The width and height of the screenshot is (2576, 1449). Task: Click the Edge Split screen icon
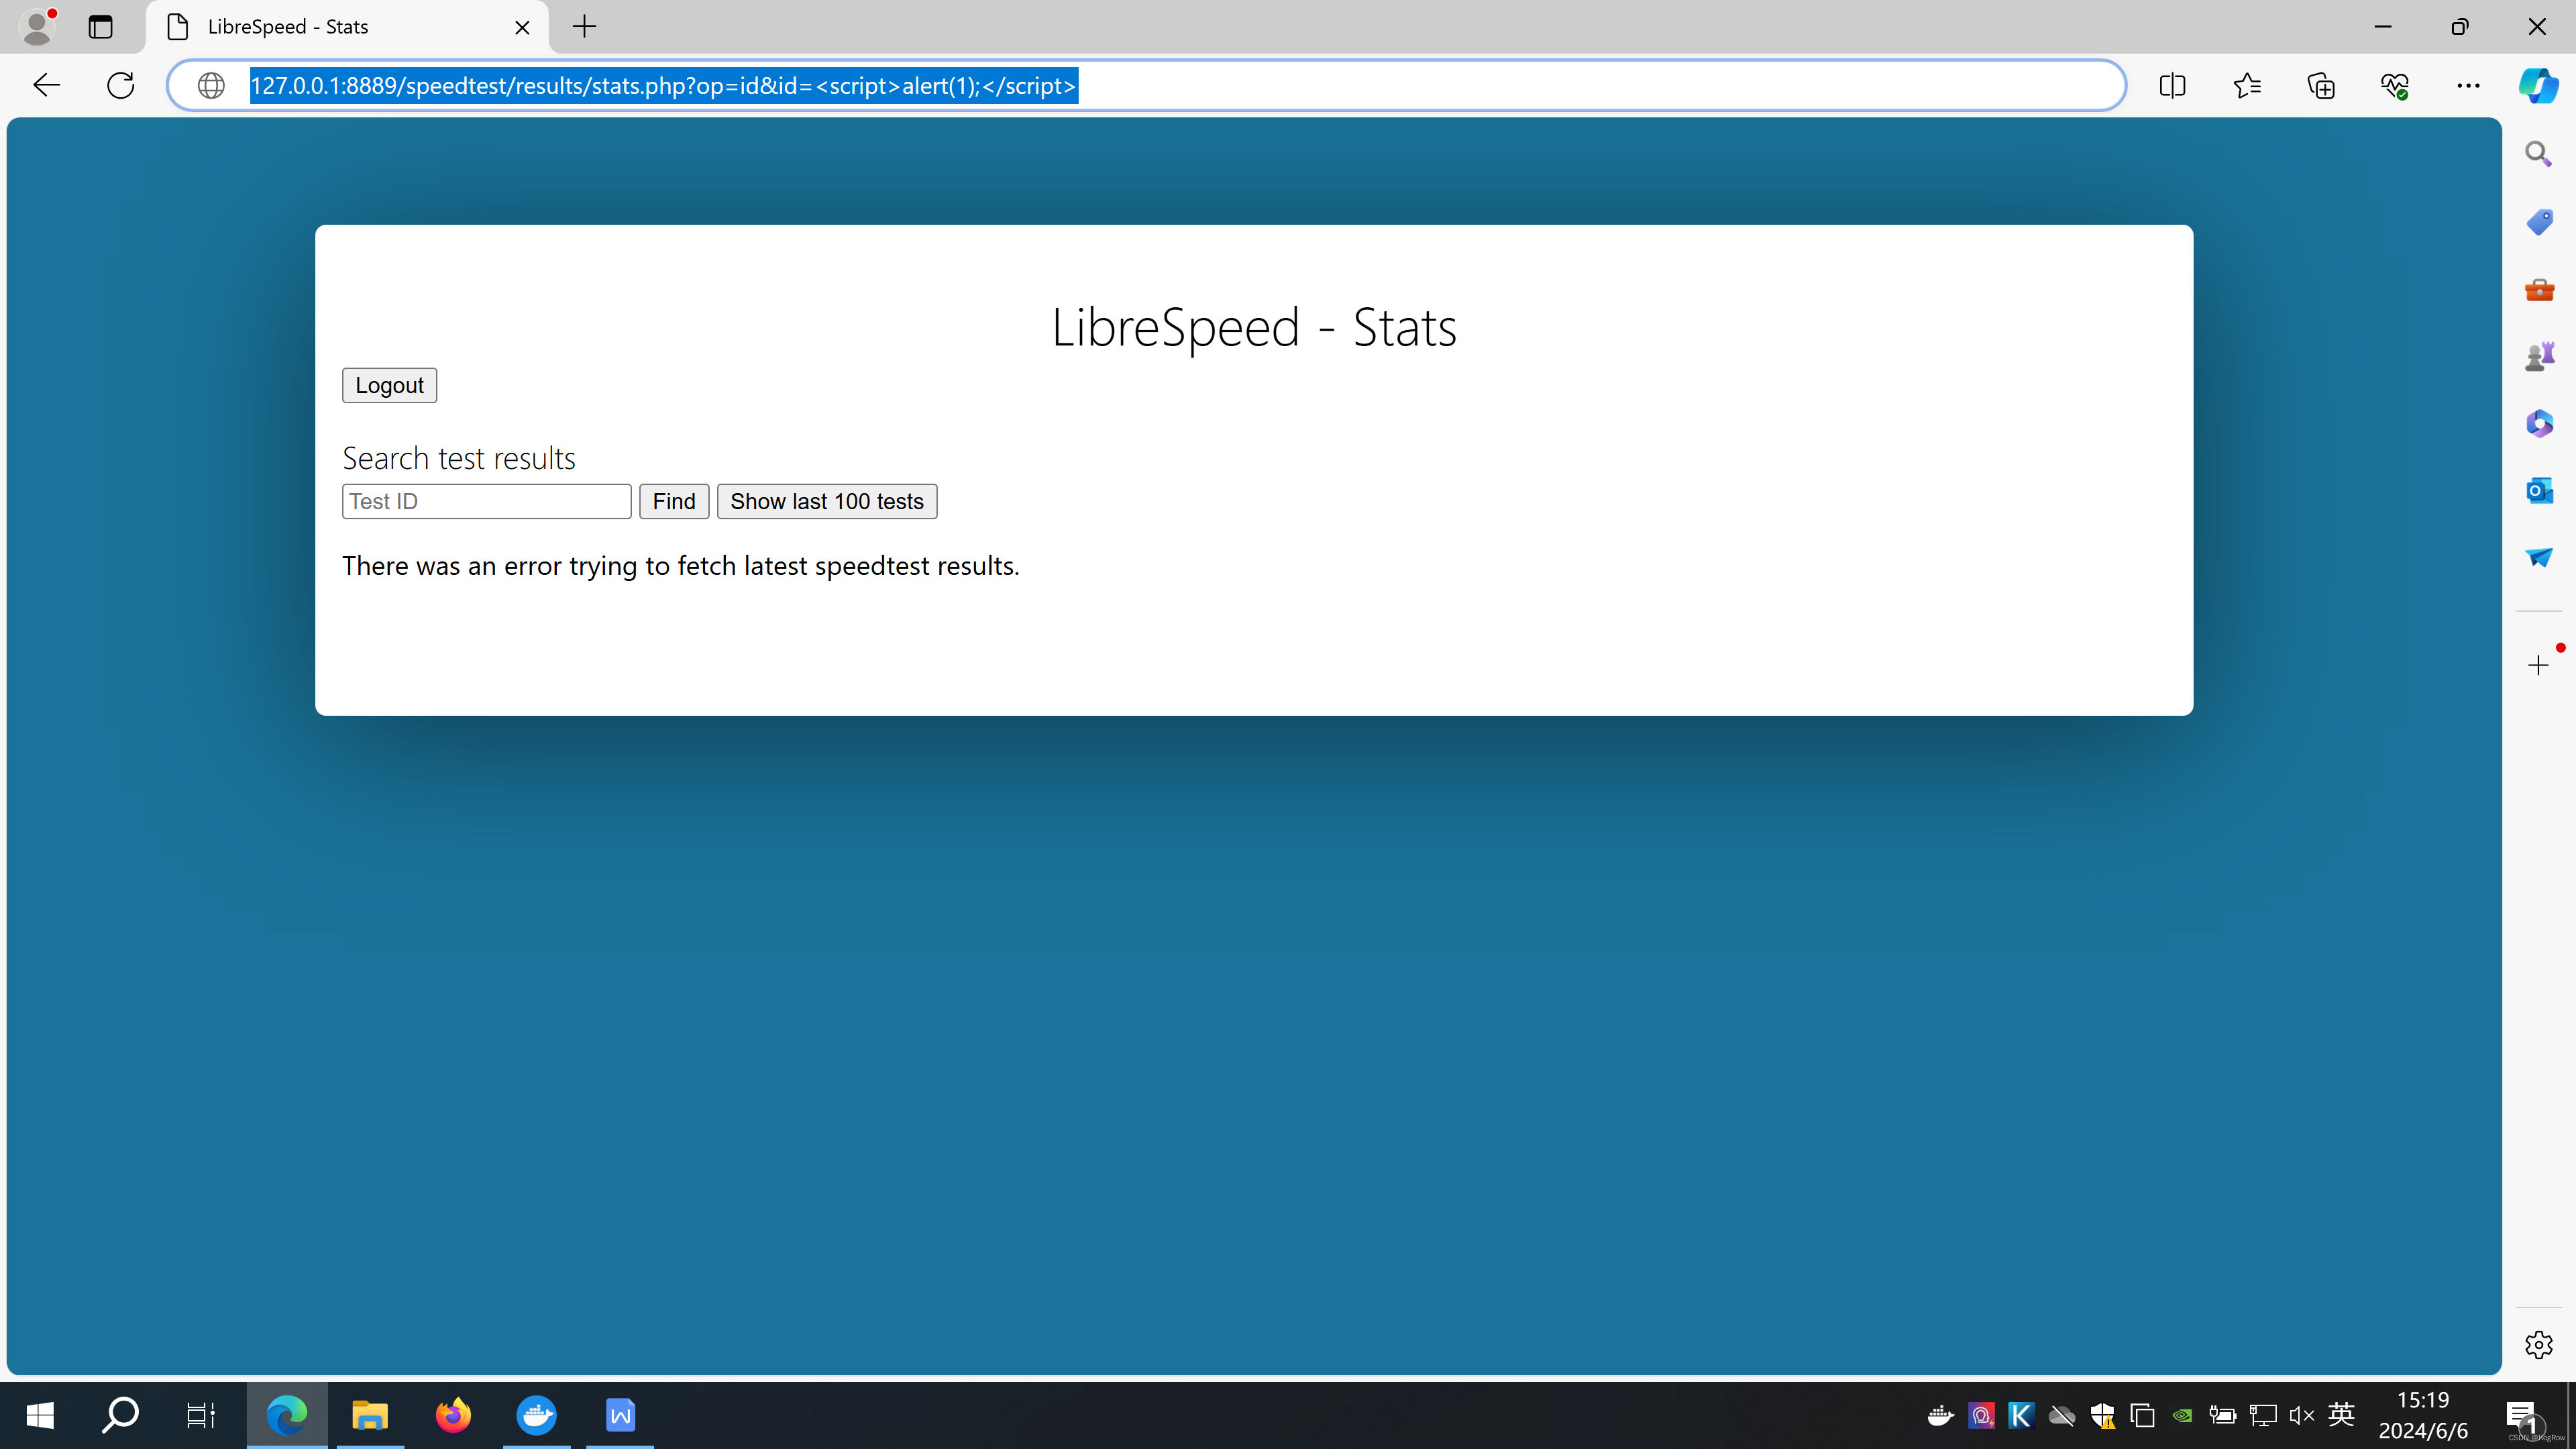pyautogui.click(x=2173, y=85)
